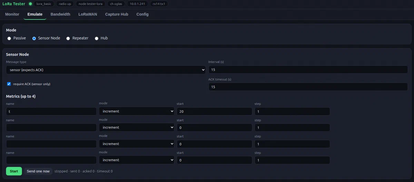
Task: Expand the mode dropdown for metric t
Action: tap(137, 111)
